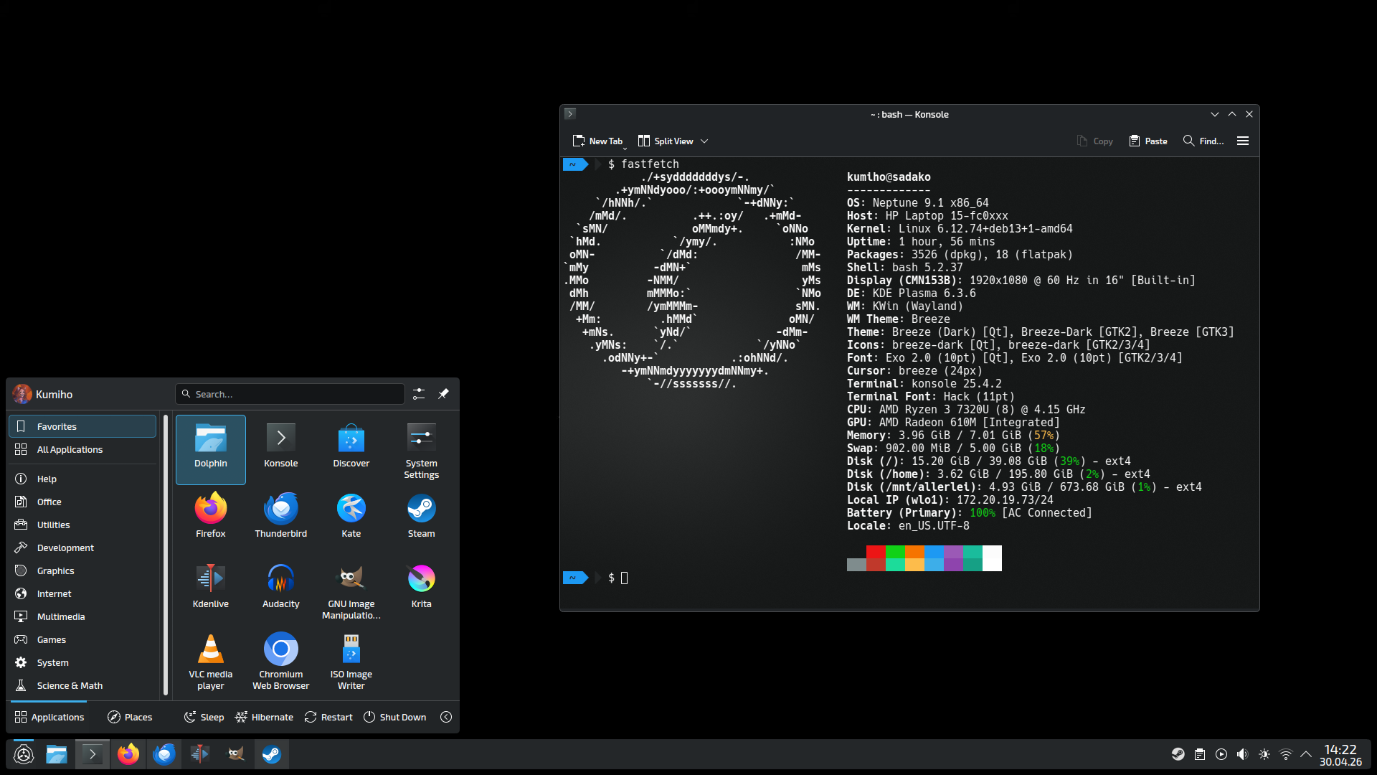Select the All Applications category

pos(82,449)
